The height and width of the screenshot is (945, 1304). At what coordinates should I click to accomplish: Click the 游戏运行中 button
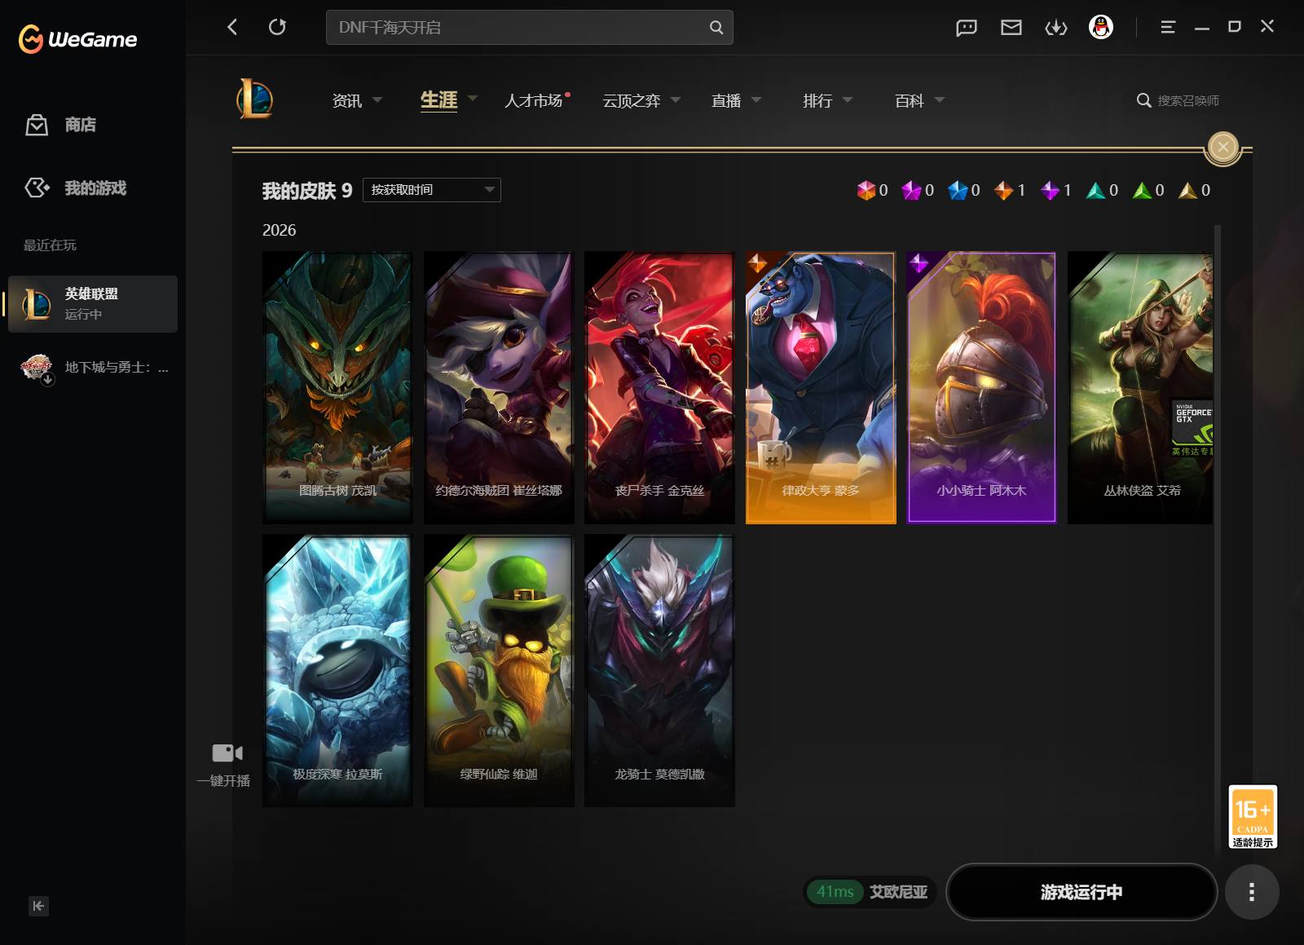click(x=1082, y=892)
